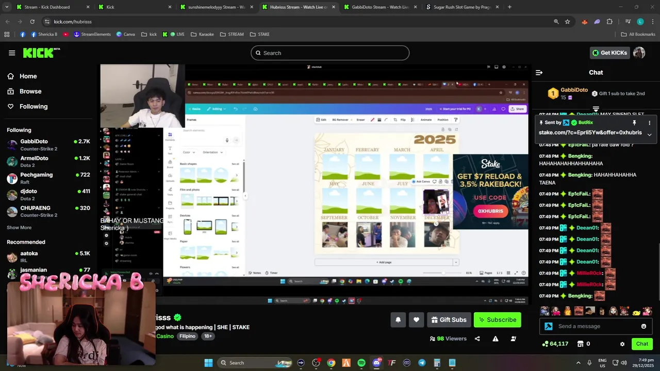Expand the BotRix pinned message chevron
This screenshot has height=371, width=660.
coord(649,134)
